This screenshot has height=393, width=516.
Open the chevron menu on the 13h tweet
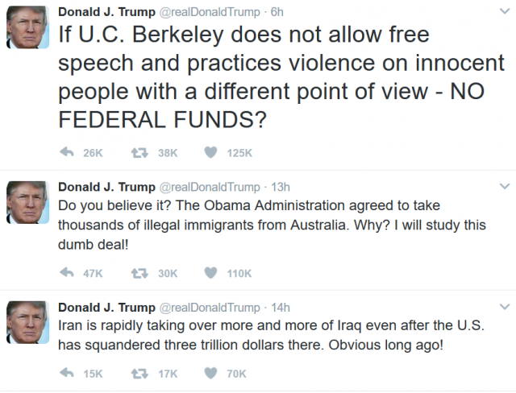pyautogui.click(x=504, y=187)
